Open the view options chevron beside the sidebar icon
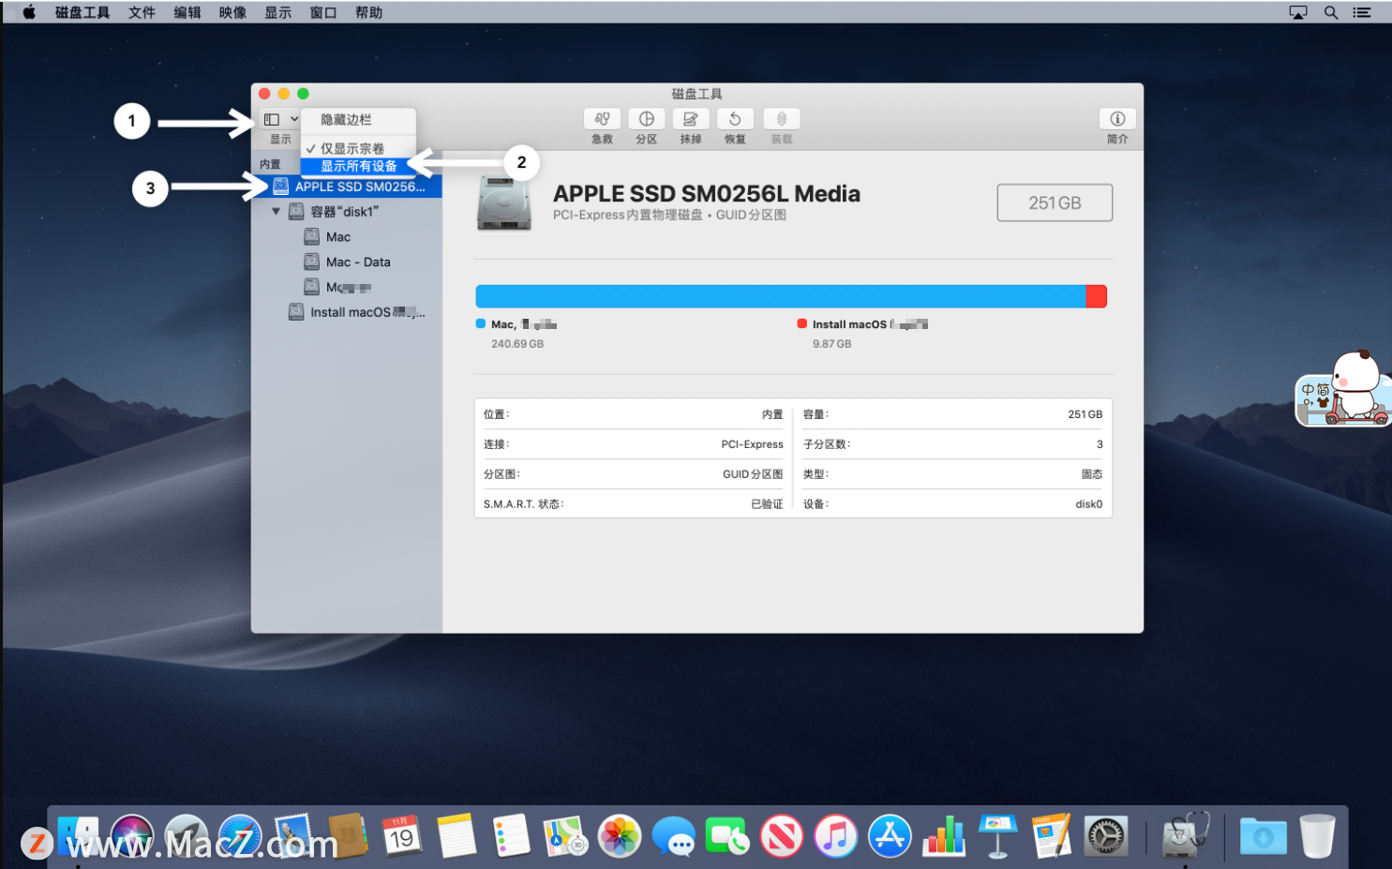The width and height of the screenshot is (1392, 869). pyautogui.click(x=293, y=120)
